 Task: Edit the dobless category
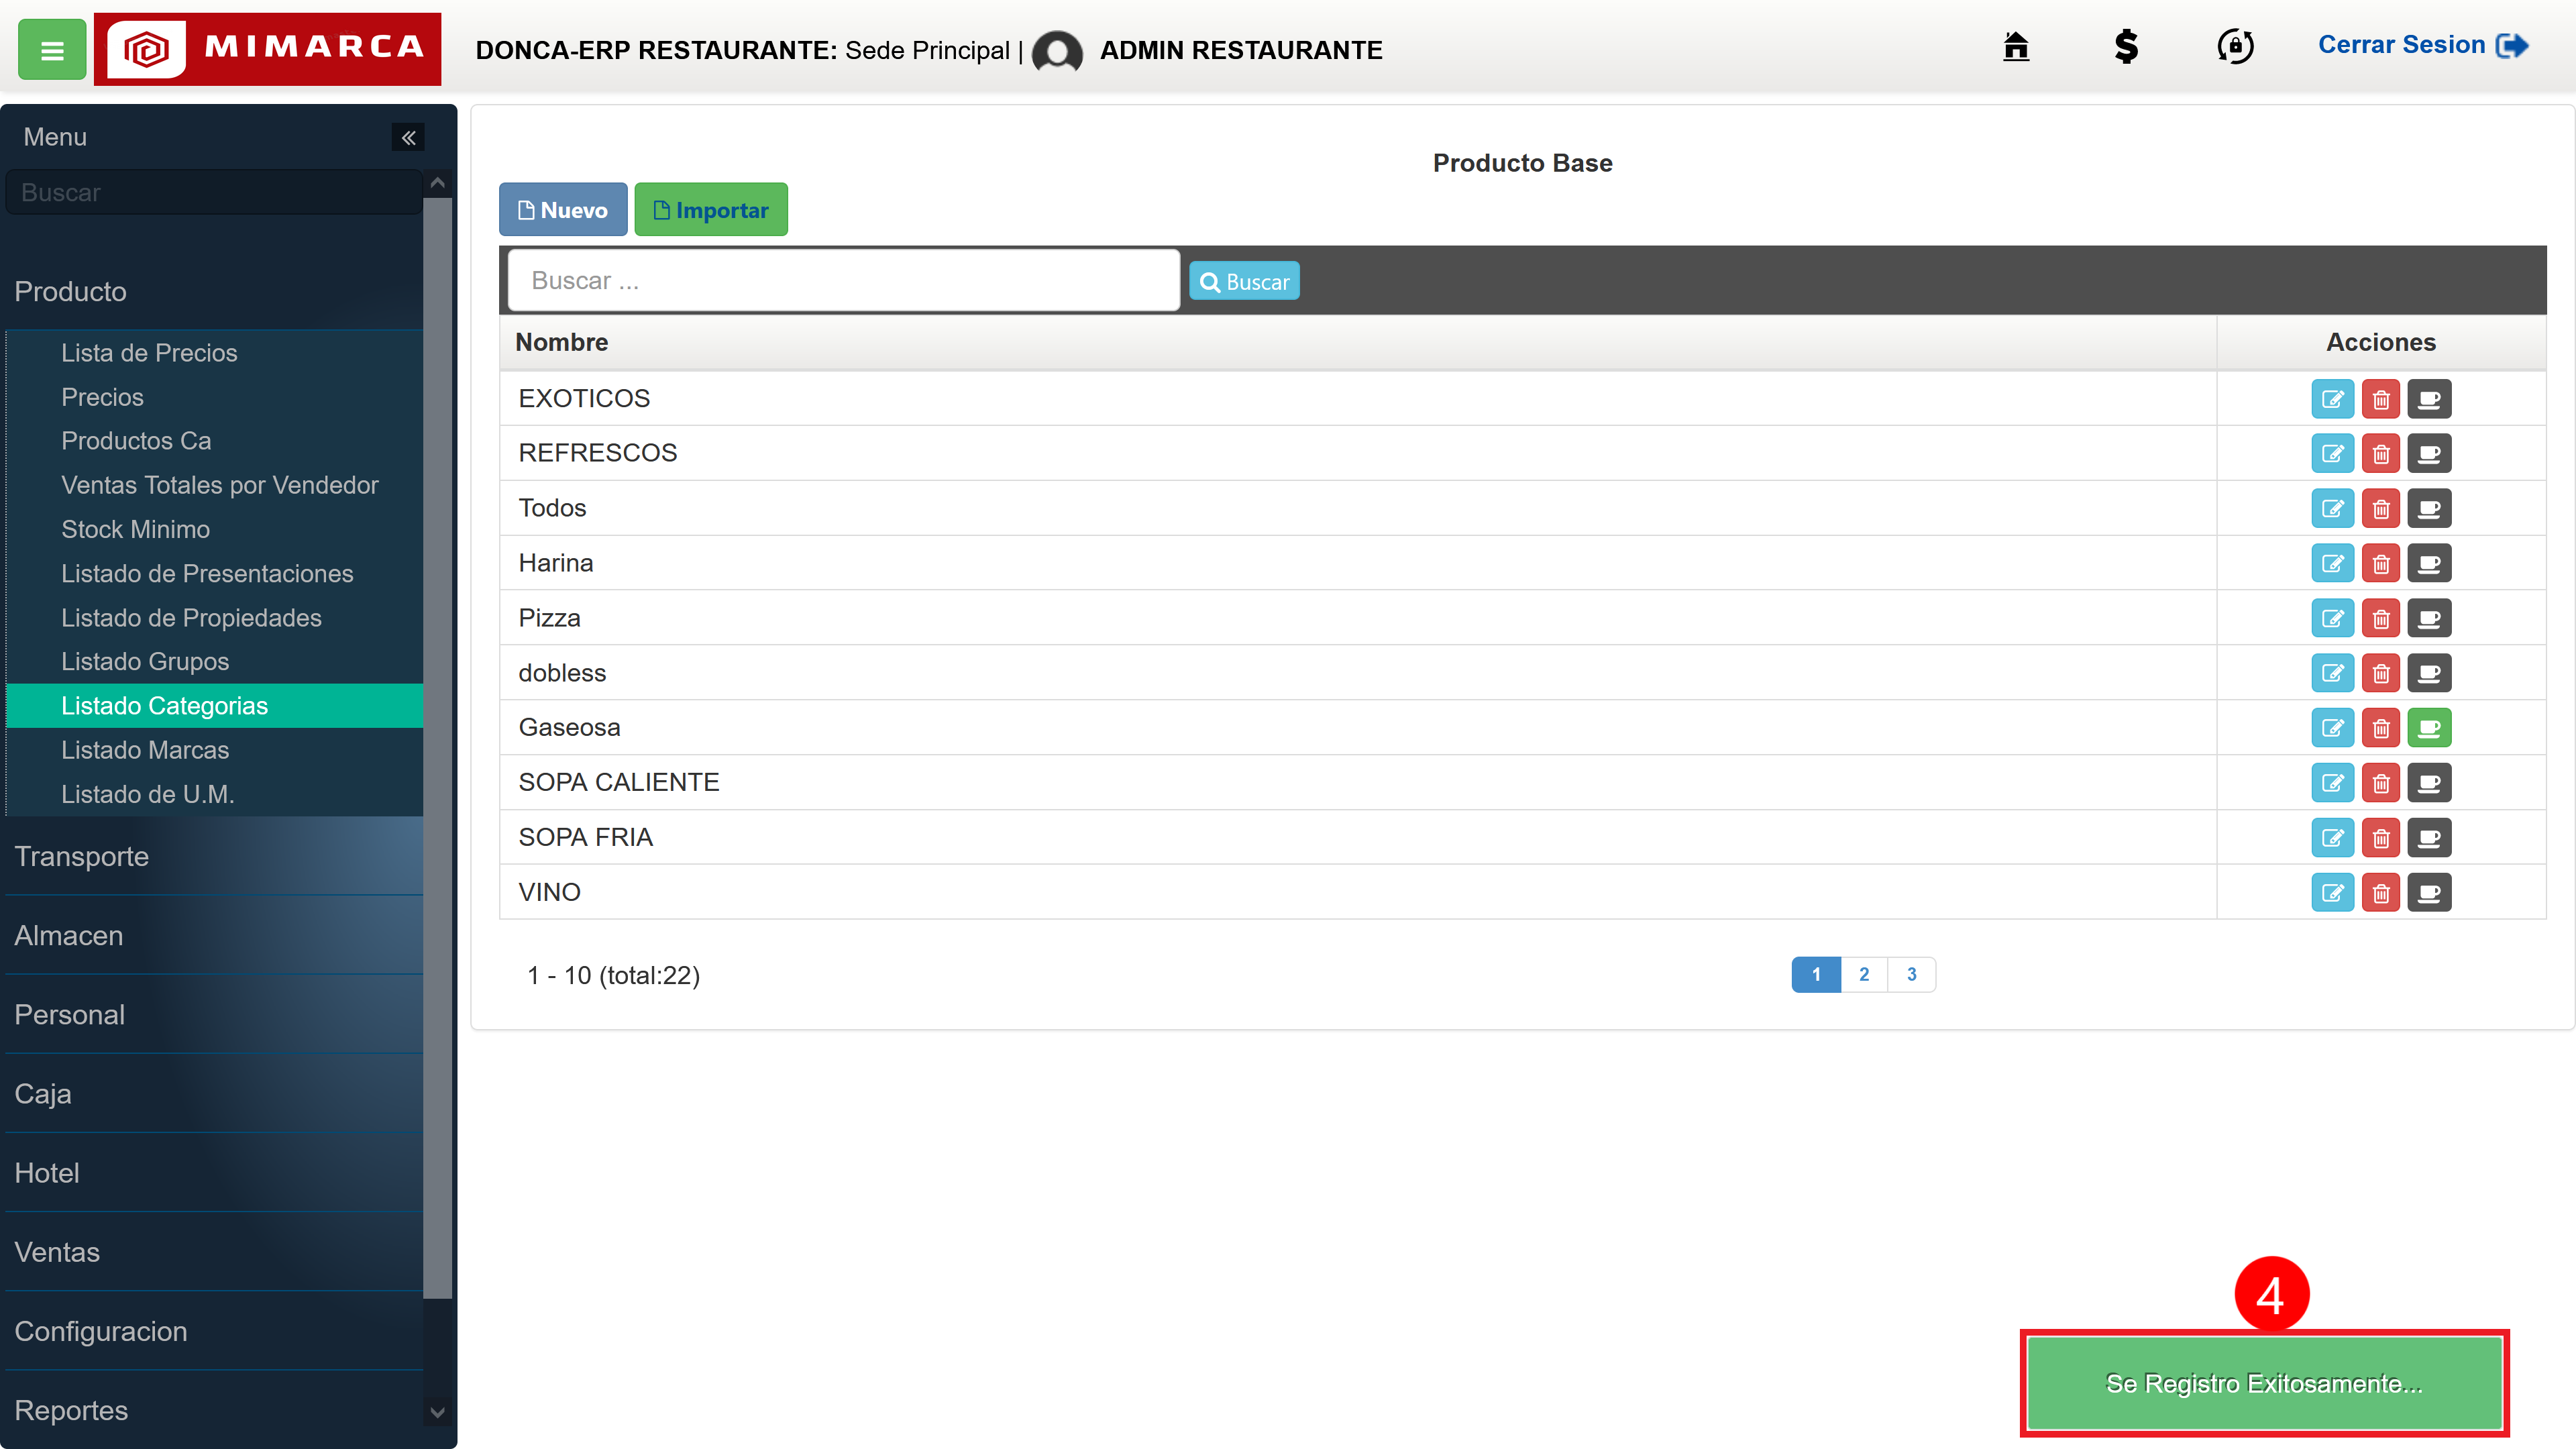(2332, 673)
